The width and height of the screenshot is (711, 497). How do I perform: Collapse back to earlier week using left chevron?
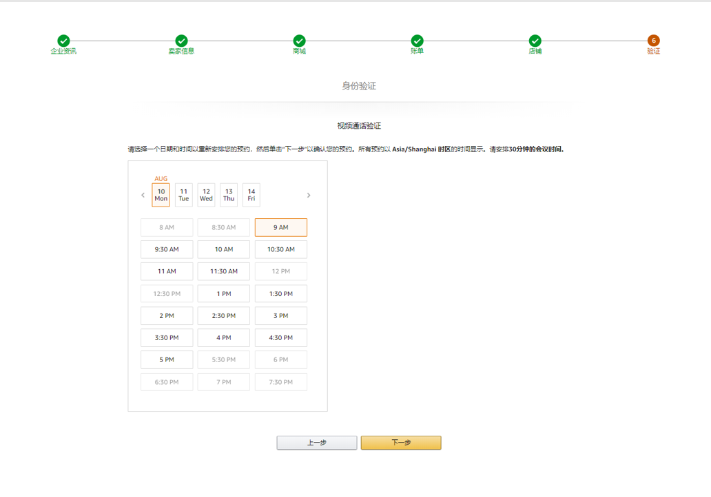pos(143,195)
